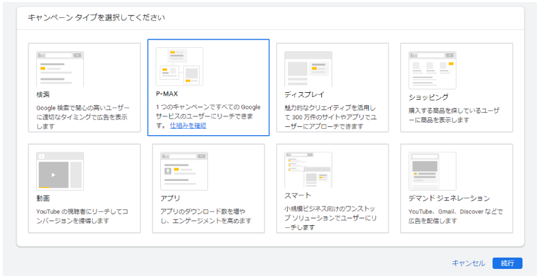Open the 仕組みを確認 link
This screenshot has height=280, width=539.
[x=188, y=125]
